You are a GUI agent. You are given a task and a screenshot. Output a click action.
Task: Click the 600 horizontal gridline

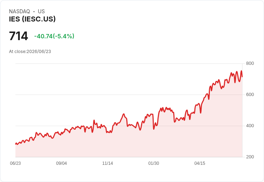pos(129,95)
